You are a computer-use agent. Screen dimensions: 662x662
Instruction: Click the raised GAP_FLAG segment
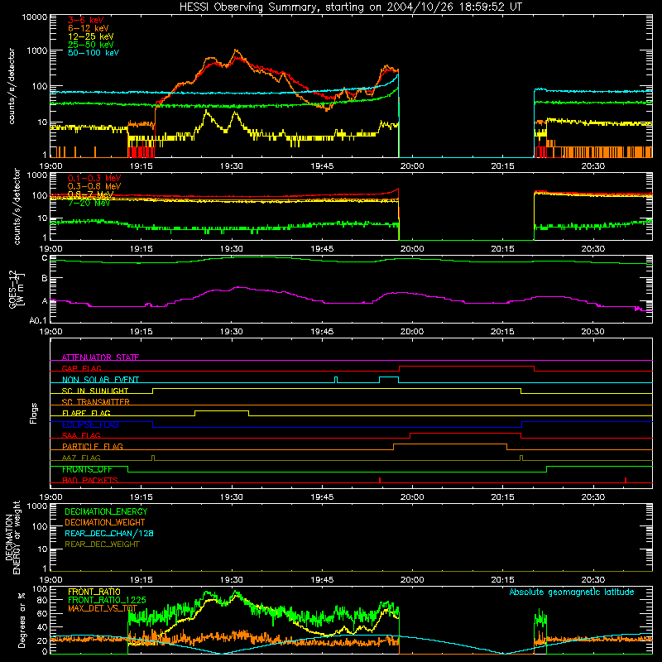point(467,366)
